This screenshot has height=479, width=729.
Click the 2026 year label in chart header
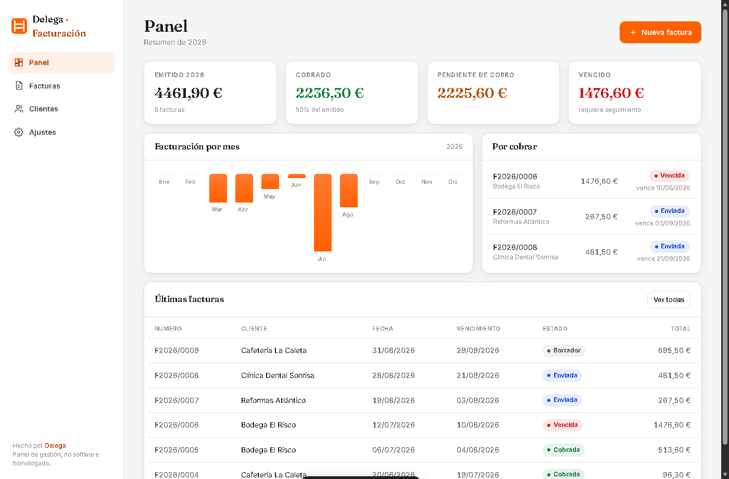[x=455, y=147]
